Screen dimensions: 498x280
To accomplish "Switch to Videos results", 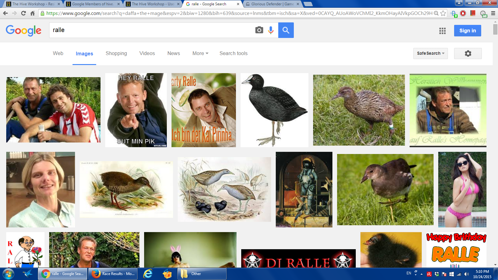I will (x=147, y=54).
